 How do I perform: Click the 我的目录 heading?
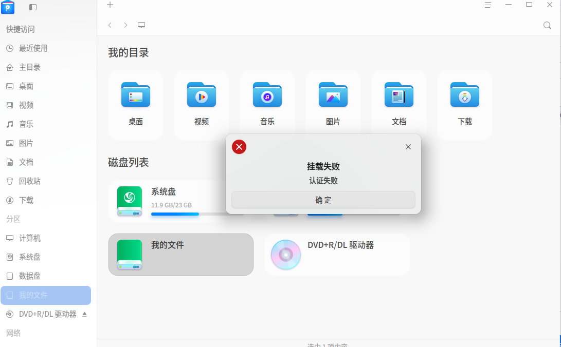(129, 53)
